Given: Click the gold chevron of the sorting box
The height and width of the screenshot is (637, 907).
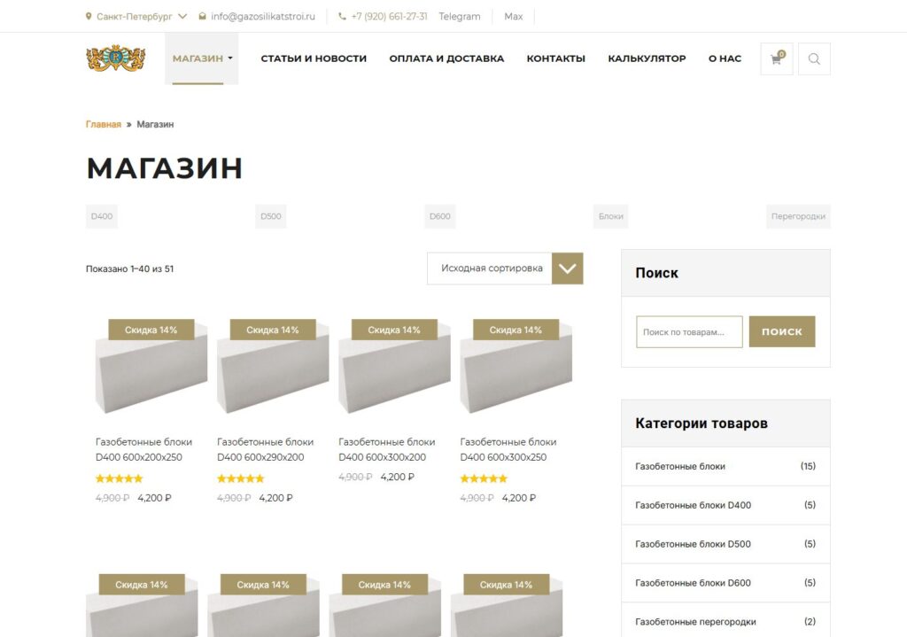Looking at the screenshot, I should coord(568,268).
